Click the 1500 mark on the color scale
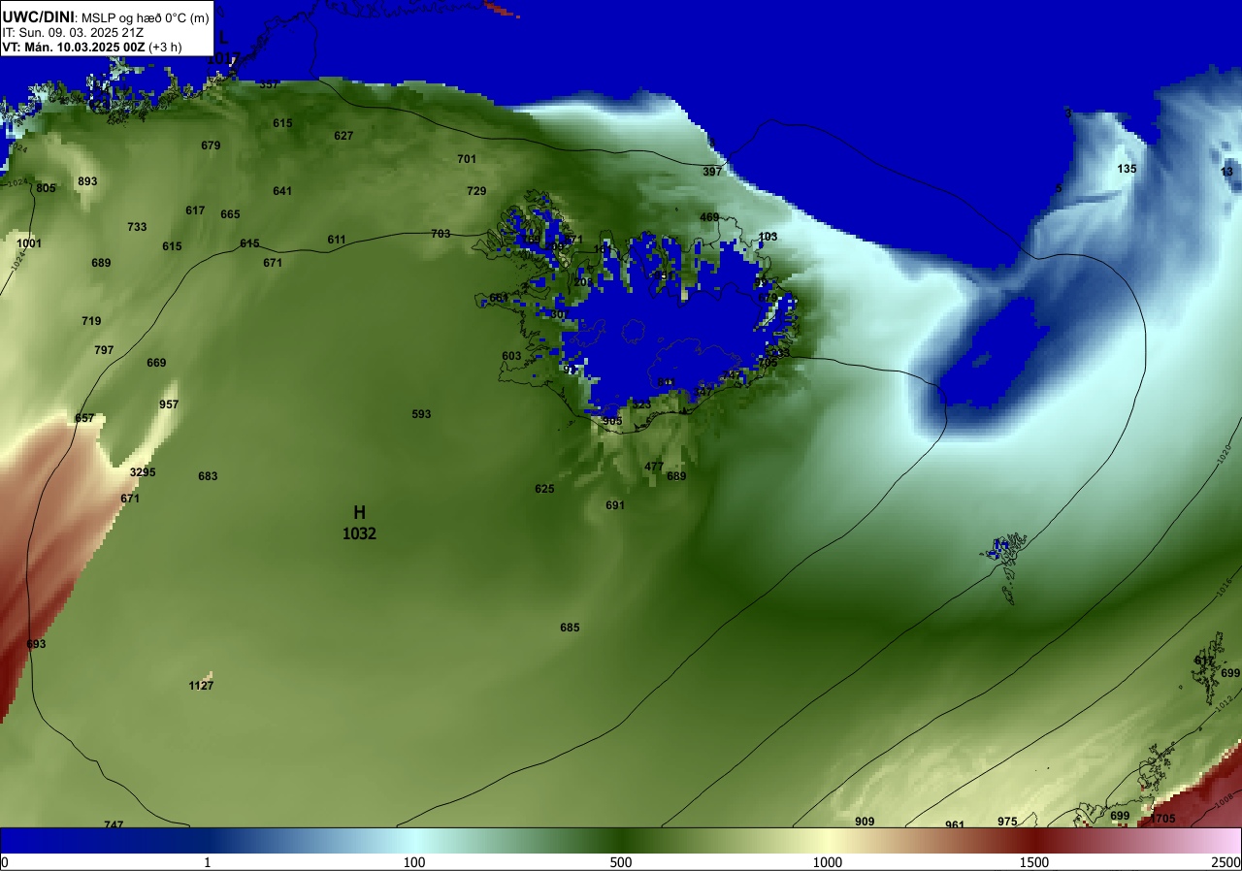 point(1034,862)
